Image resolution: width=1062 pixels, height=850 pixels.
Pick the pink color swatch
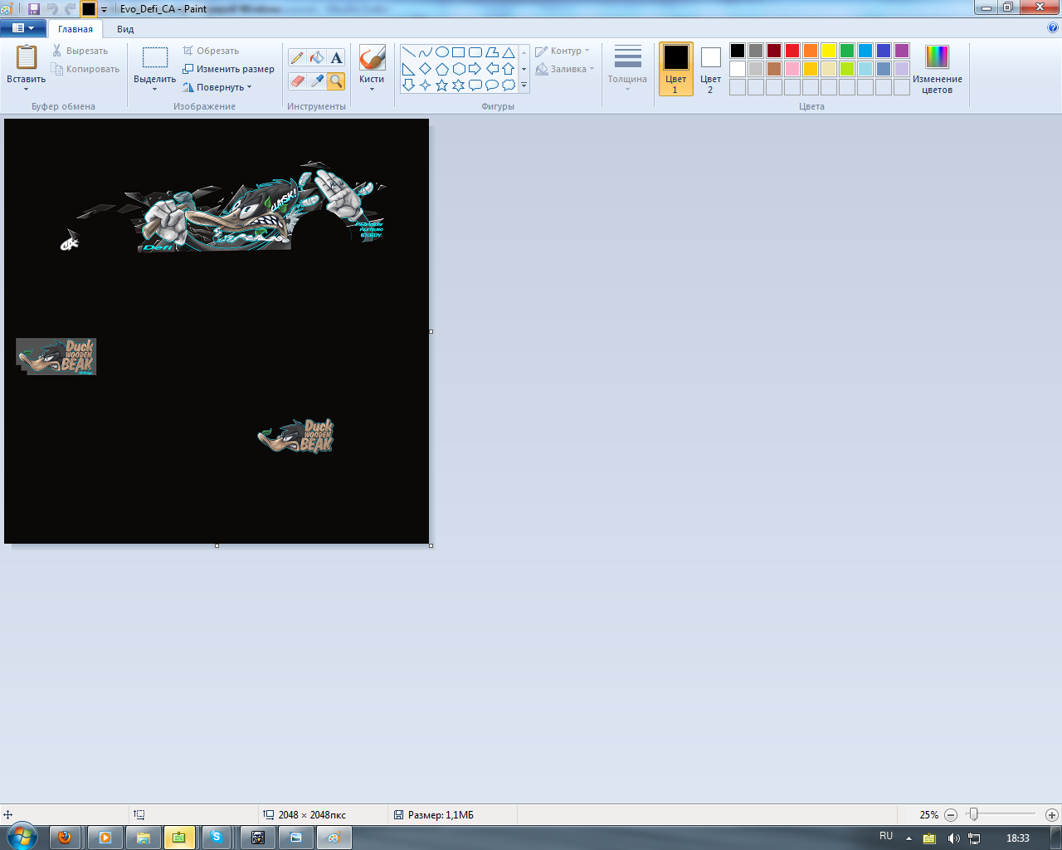tap(792, 69)
